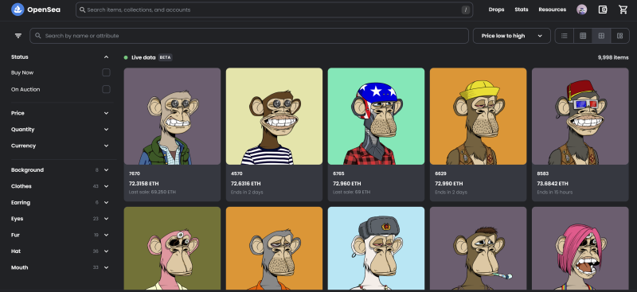Open the gray ape on orange background
Screen dimensions: 637x292
[274, 248]
